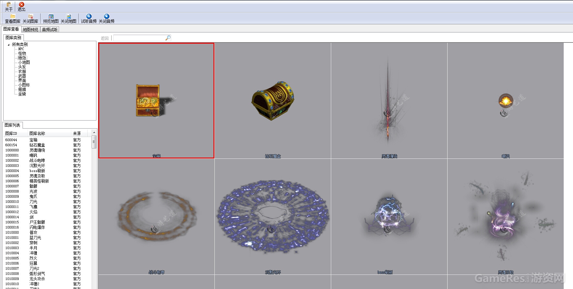Select list row 1000008 光波
Viewport: 573px width, 289px height.
(x=47, y=191)
